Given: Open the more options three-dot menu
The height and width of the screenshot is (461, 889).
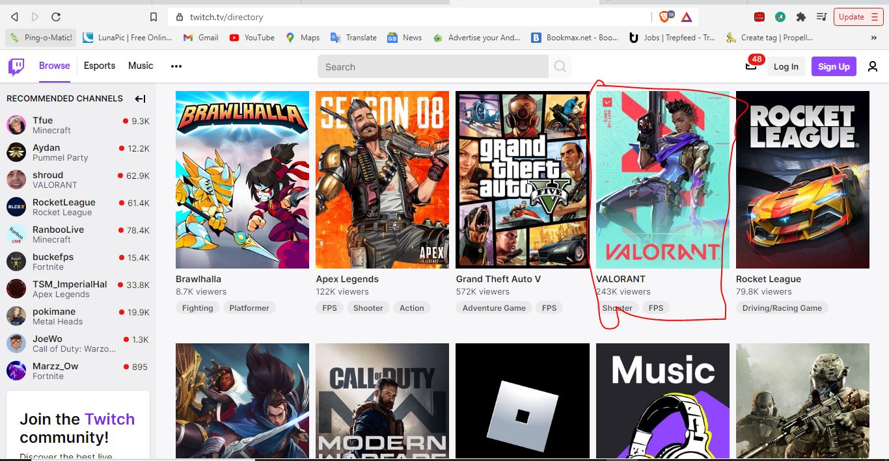Looking at the screenshot, I should pyautogui.click(x=176, y=66).
